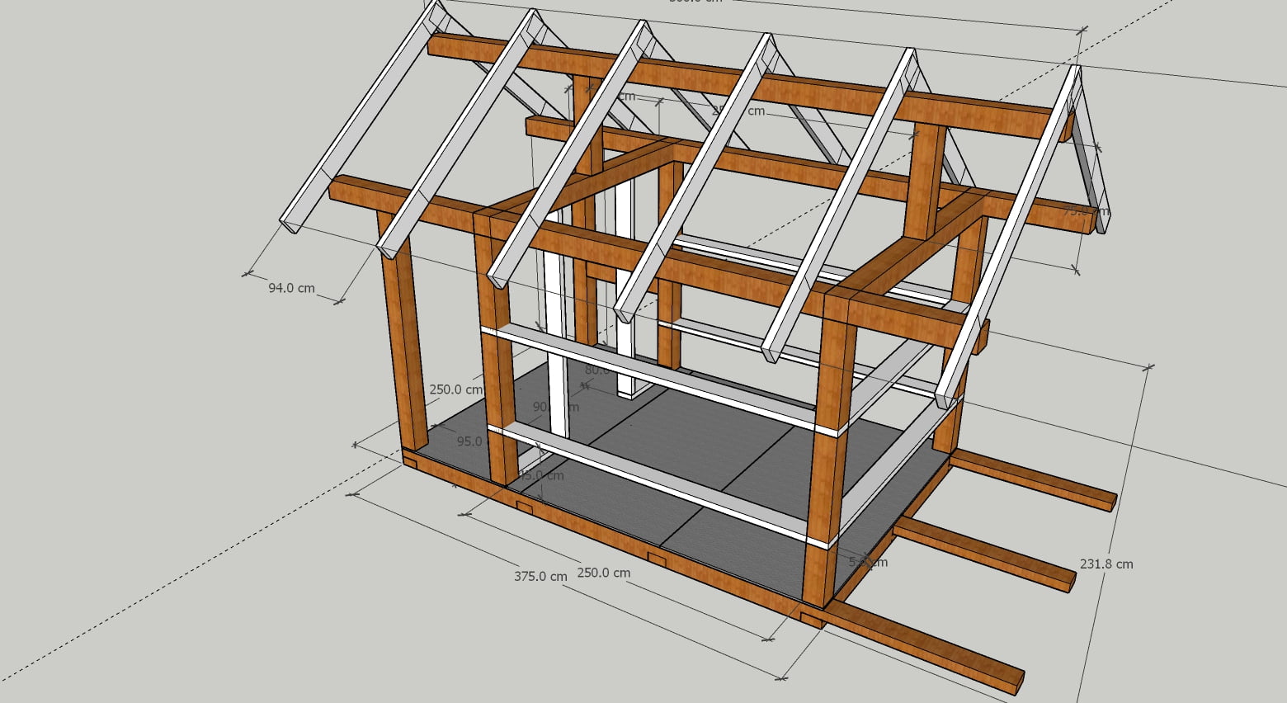The height and width of the screenshot is (703, 1287).
Task: Select the 250.0 cm label above 95.0
Action: [x=456, y=389]
